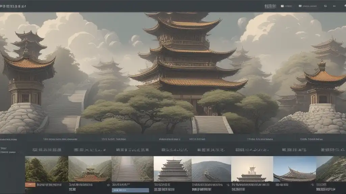Click the blue-gray bar below the stone stairway thumbnail
The height and width of the screenshot is (194, 346).
click(x=130, y=190)
